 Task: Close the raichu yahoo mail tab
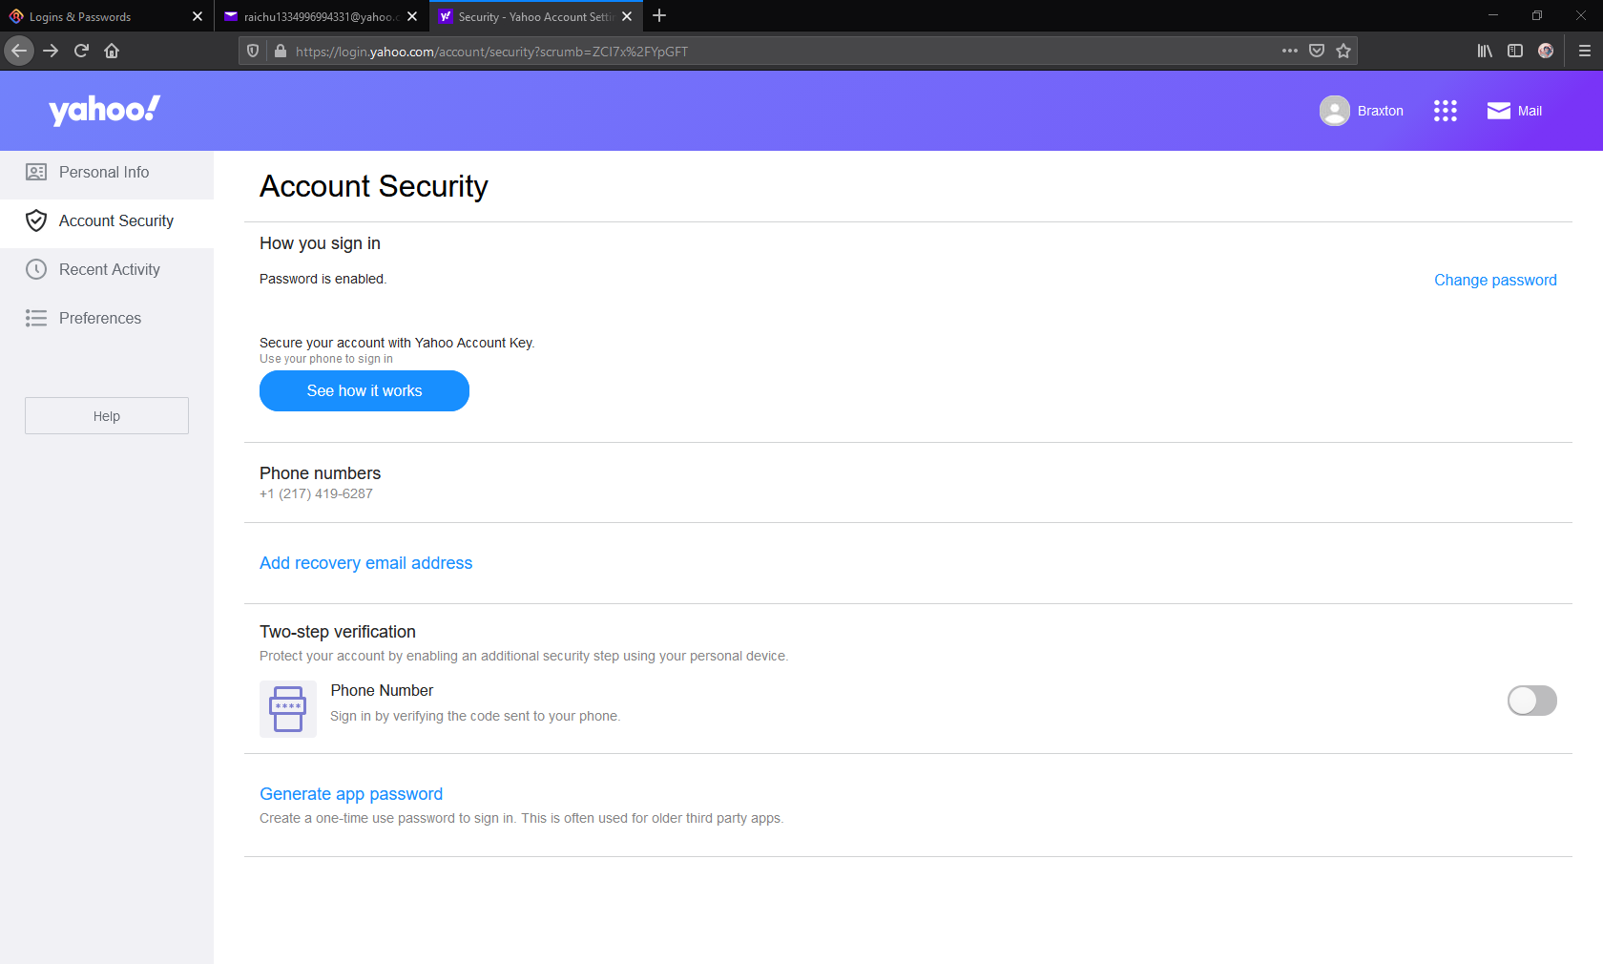tap(412, 16)
